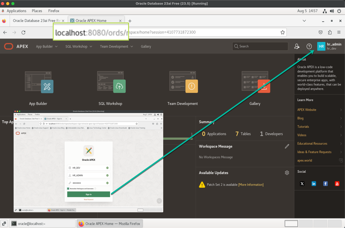Expand the Team Development header menu

pos(116,47)
